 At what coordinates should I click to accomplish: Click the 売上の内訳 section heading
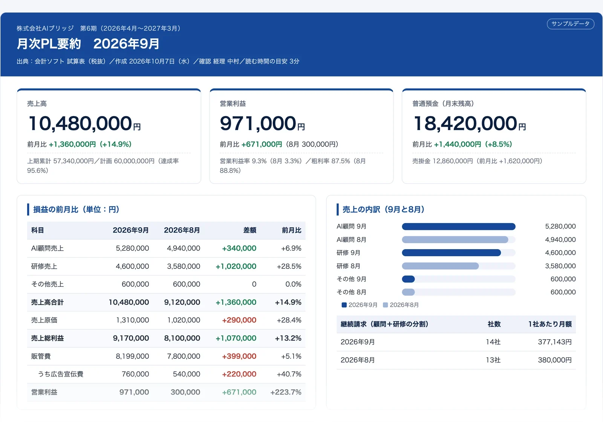click(x=383, y=210)
